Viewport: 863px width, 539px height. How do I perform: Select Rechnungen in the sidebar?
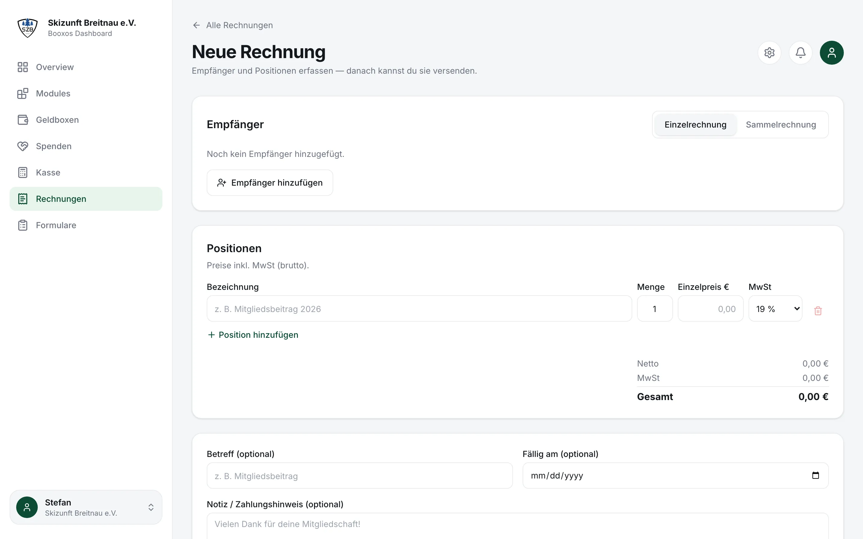point(86,199)
